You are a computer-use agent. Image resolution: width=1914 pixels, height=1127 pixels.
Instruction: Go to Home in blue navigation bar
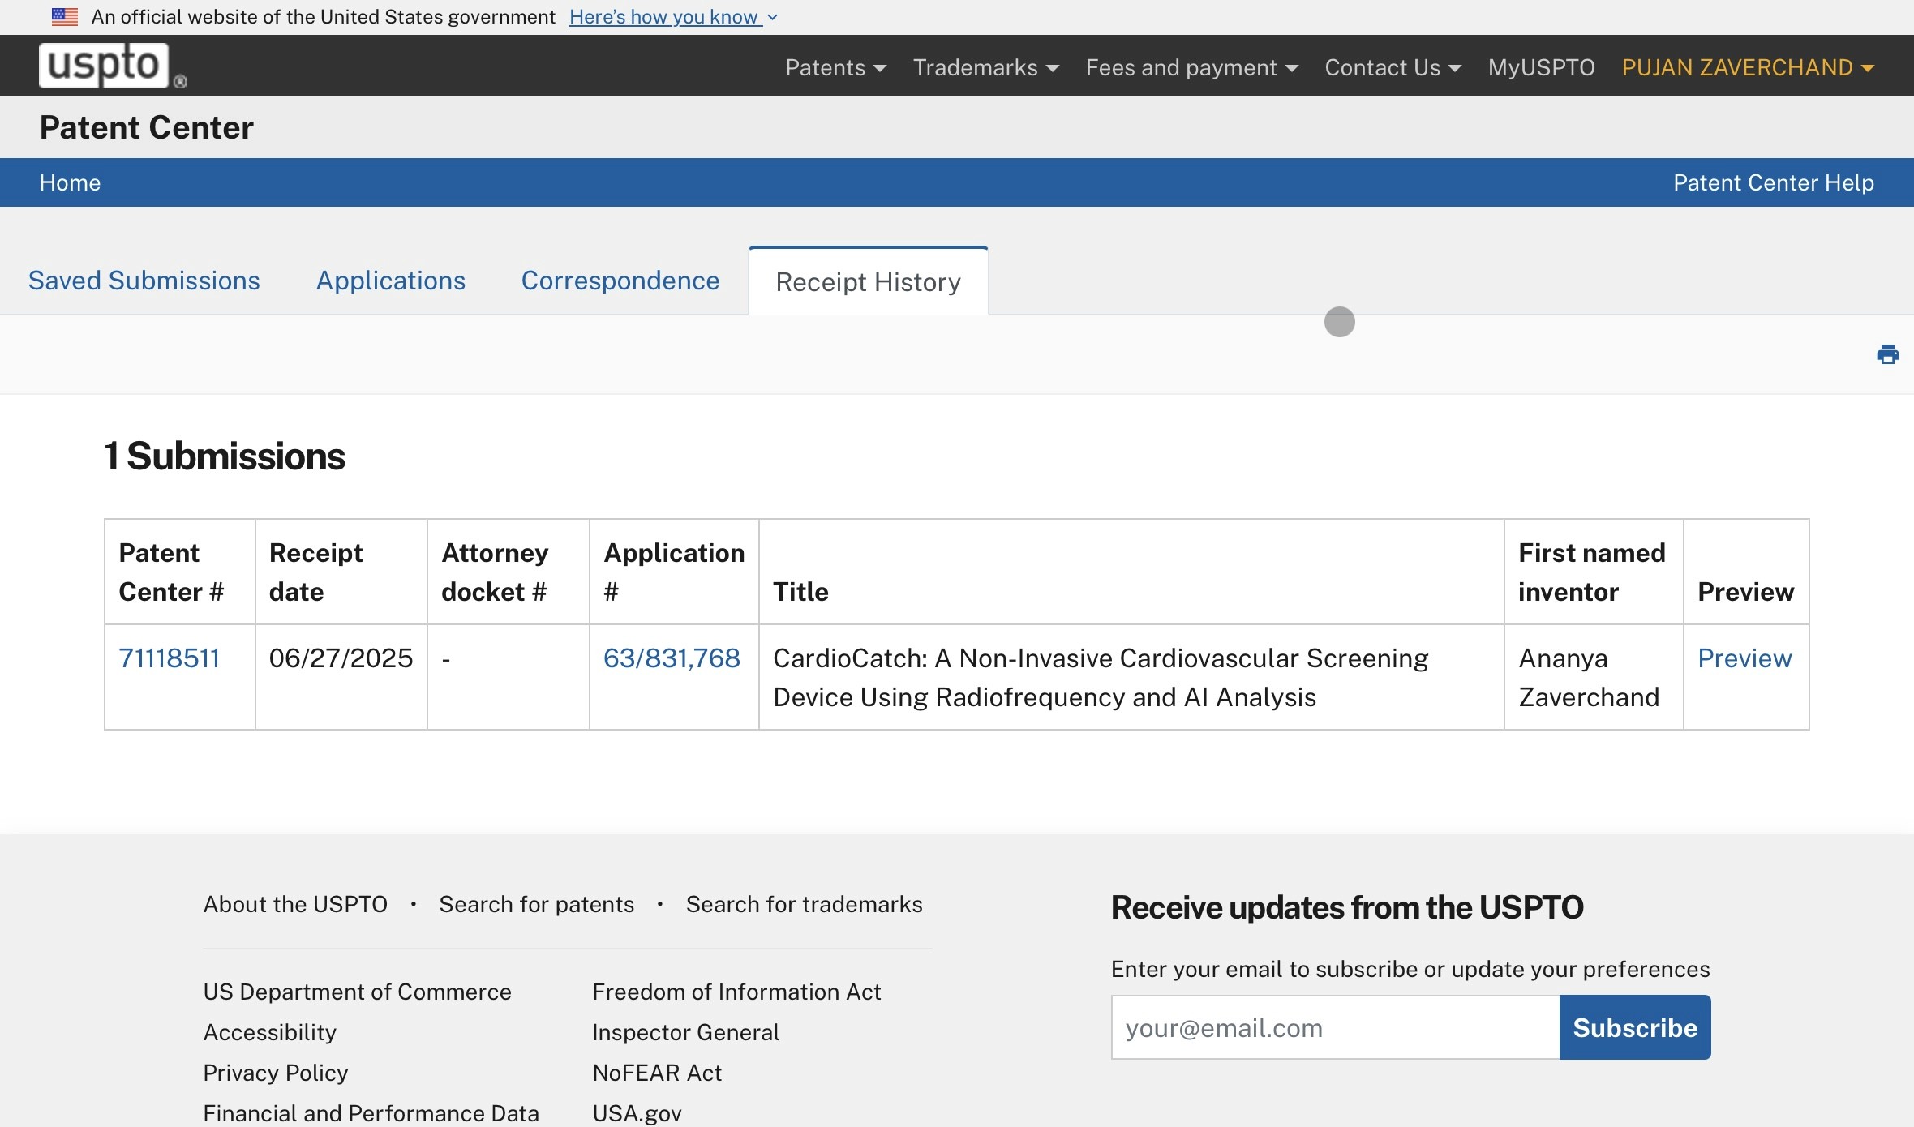(70, 182)
